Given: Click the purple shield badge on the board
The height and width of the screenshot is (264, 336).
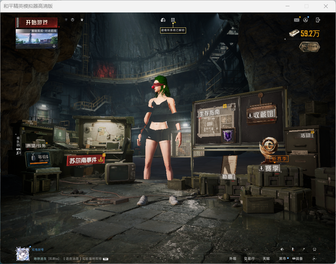Looking at the screenshot, I should click(x=228, y=135).
